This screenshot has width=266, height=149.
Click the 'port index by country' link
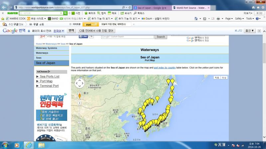(165, 68)
